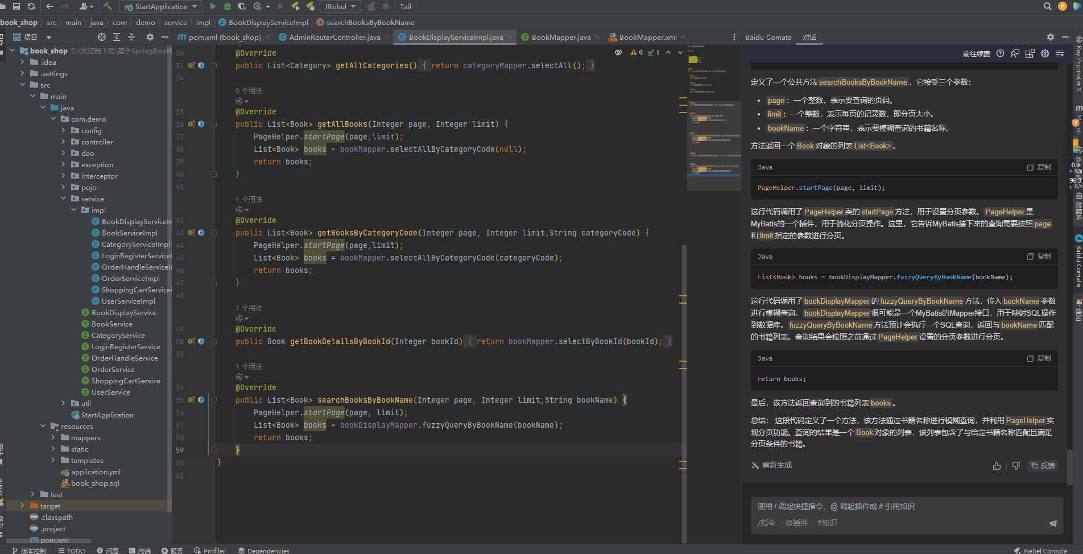Viewport: 1083px width, 554px height.
Task: Select opened file target icon in Project panel
Action: coord(102,37)
